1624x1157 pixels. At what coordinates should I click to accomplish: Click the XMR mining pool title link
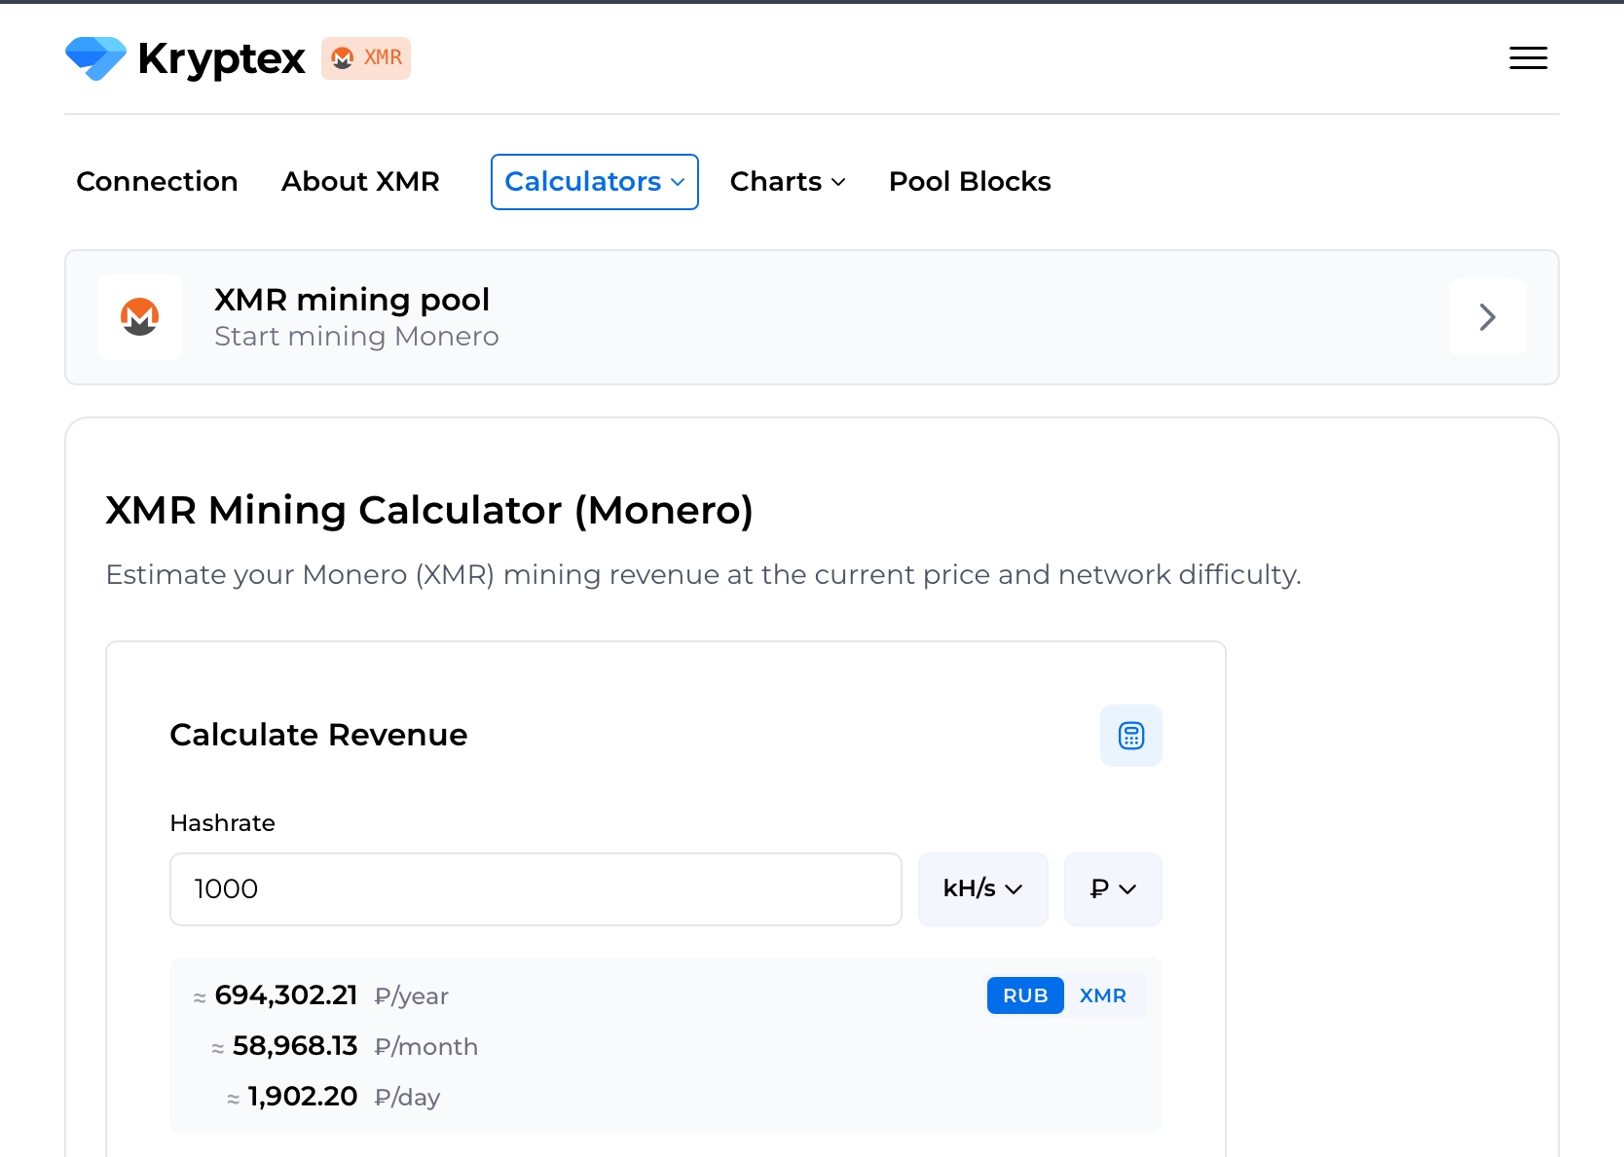coord(351,300)
